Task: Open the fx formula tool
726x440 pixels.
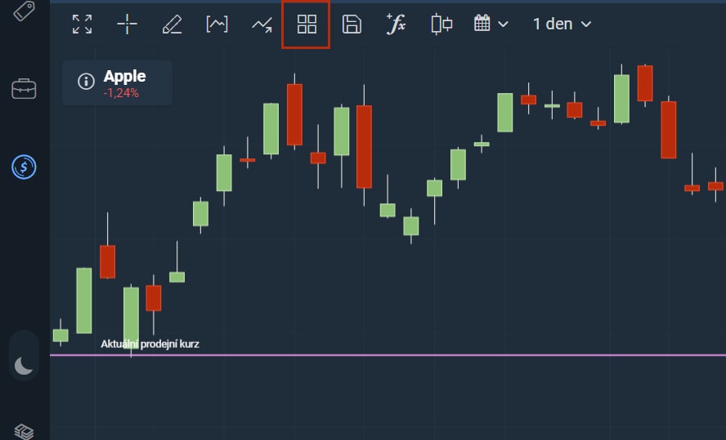Action: pyautogui.click(x=396, y=24)
